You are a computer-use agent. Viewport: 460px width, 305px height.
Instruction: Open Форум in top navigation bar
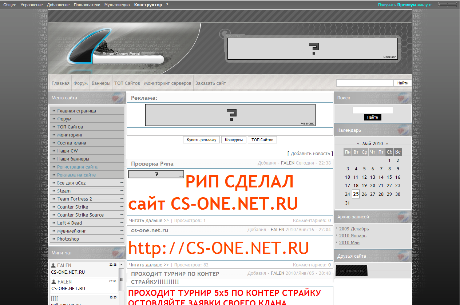[x=80, y=83]
